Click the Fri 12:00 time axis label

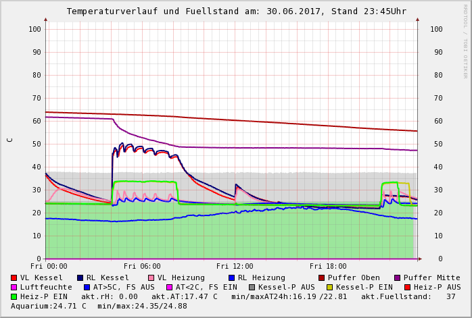[x=235, y=266]
